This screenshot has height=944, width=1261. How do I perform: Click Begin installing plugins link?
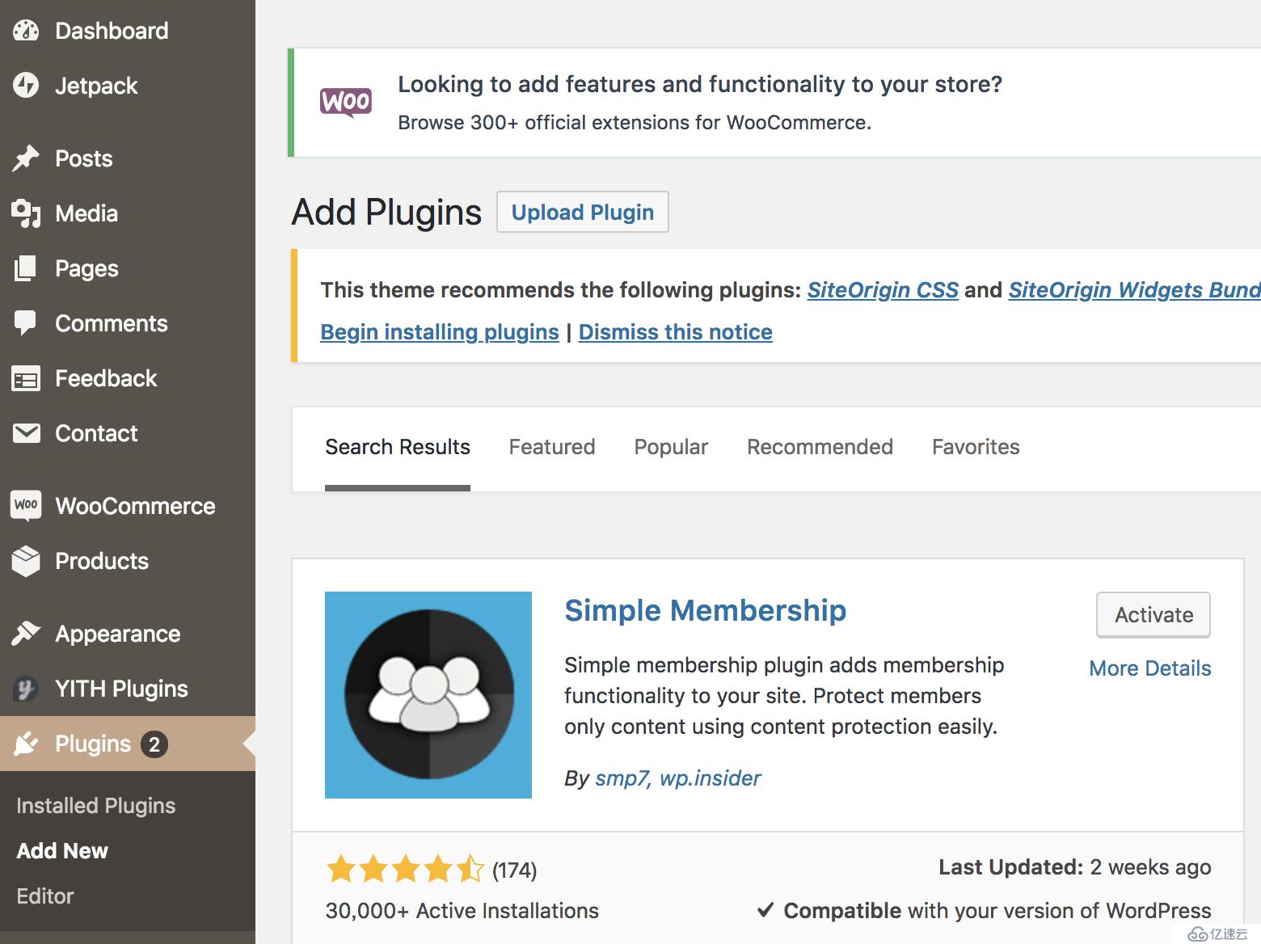[x=440, y=332]
